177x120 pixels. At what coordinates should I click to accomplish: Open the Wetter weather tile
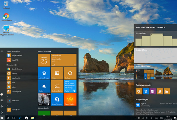point(44,86)
